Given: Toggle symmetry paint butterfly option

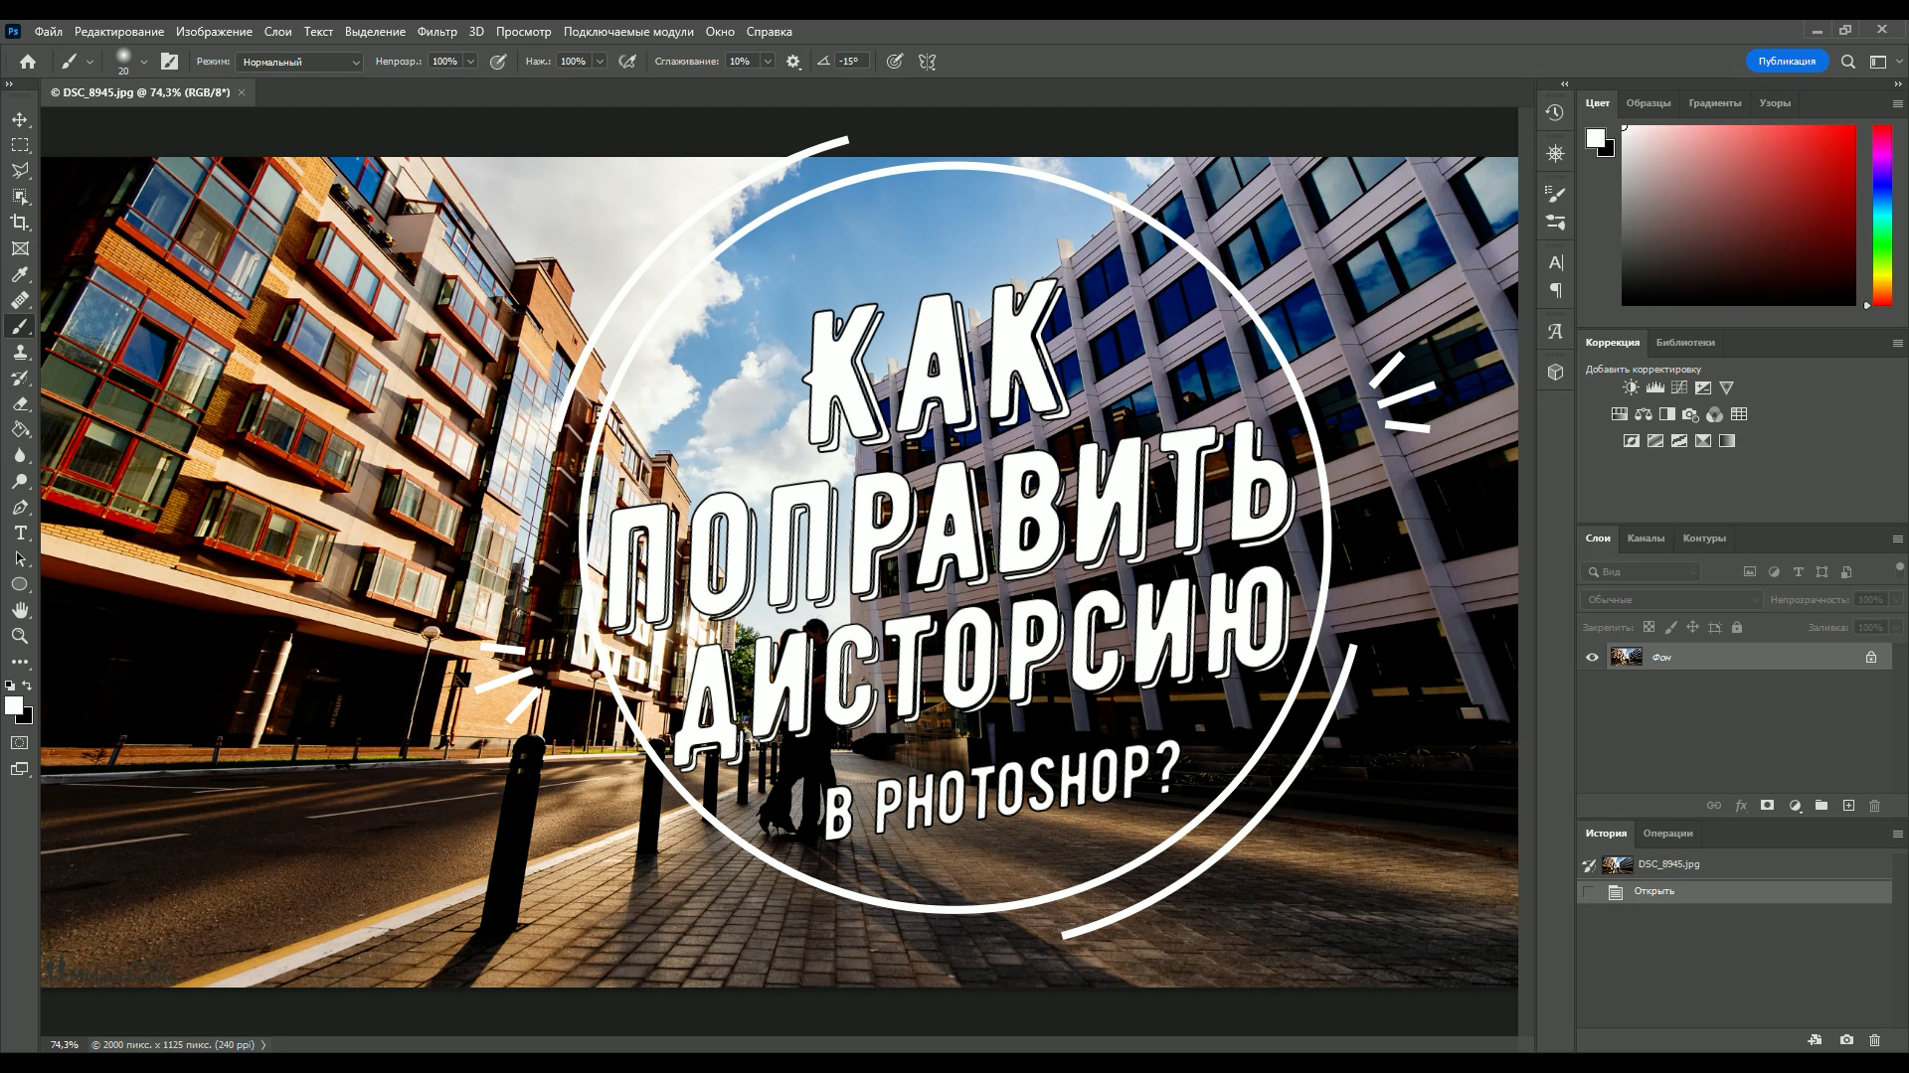Looking at the screenshot, I should point(928,62).
